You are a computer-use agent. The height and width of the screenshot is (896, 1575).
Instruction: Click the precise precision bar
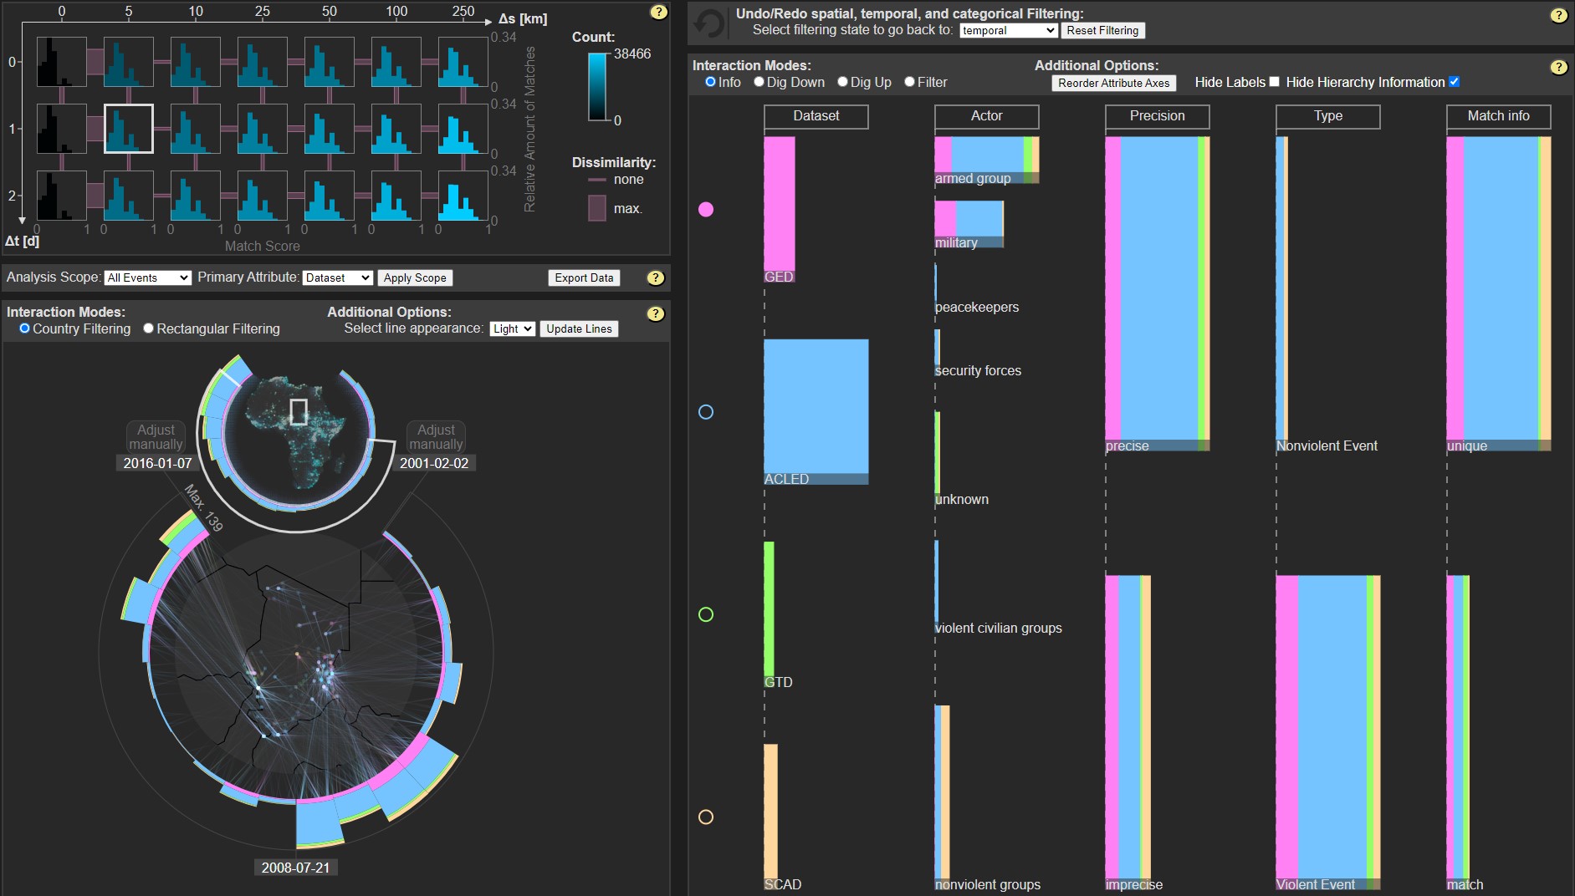pyautogui.click(x=1158, y=294)
